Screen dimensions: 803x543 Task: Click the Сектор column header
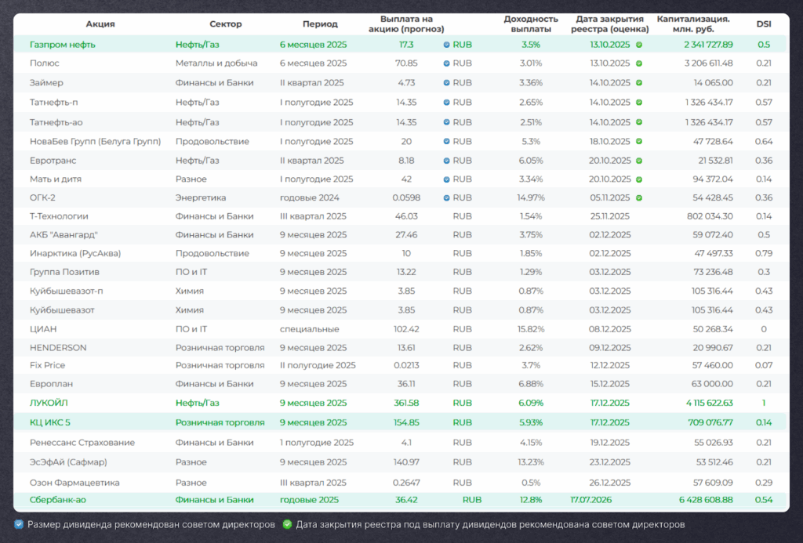(226, 24)
